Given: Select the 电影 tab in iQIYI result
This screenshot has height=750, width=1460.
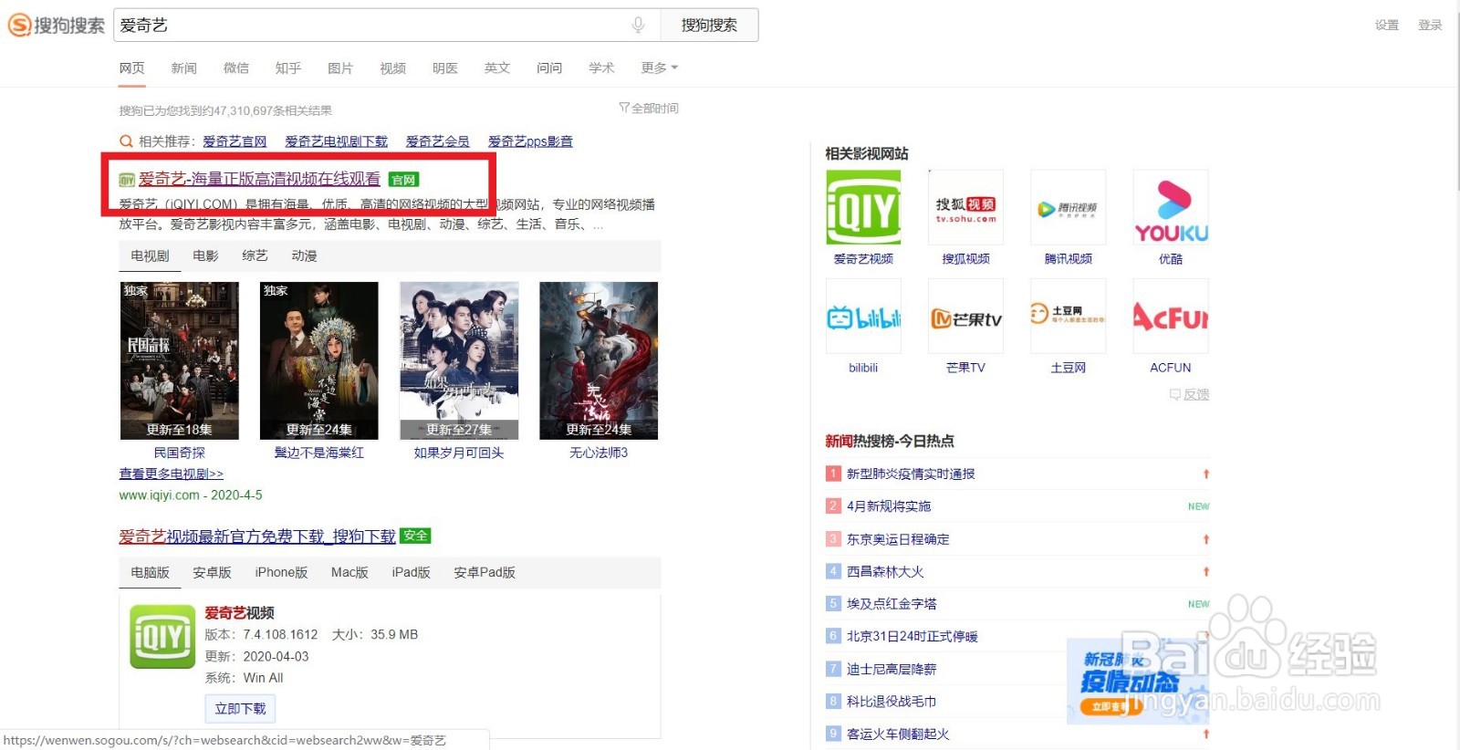Looking at the screenshot, I should tap(205, 255).
